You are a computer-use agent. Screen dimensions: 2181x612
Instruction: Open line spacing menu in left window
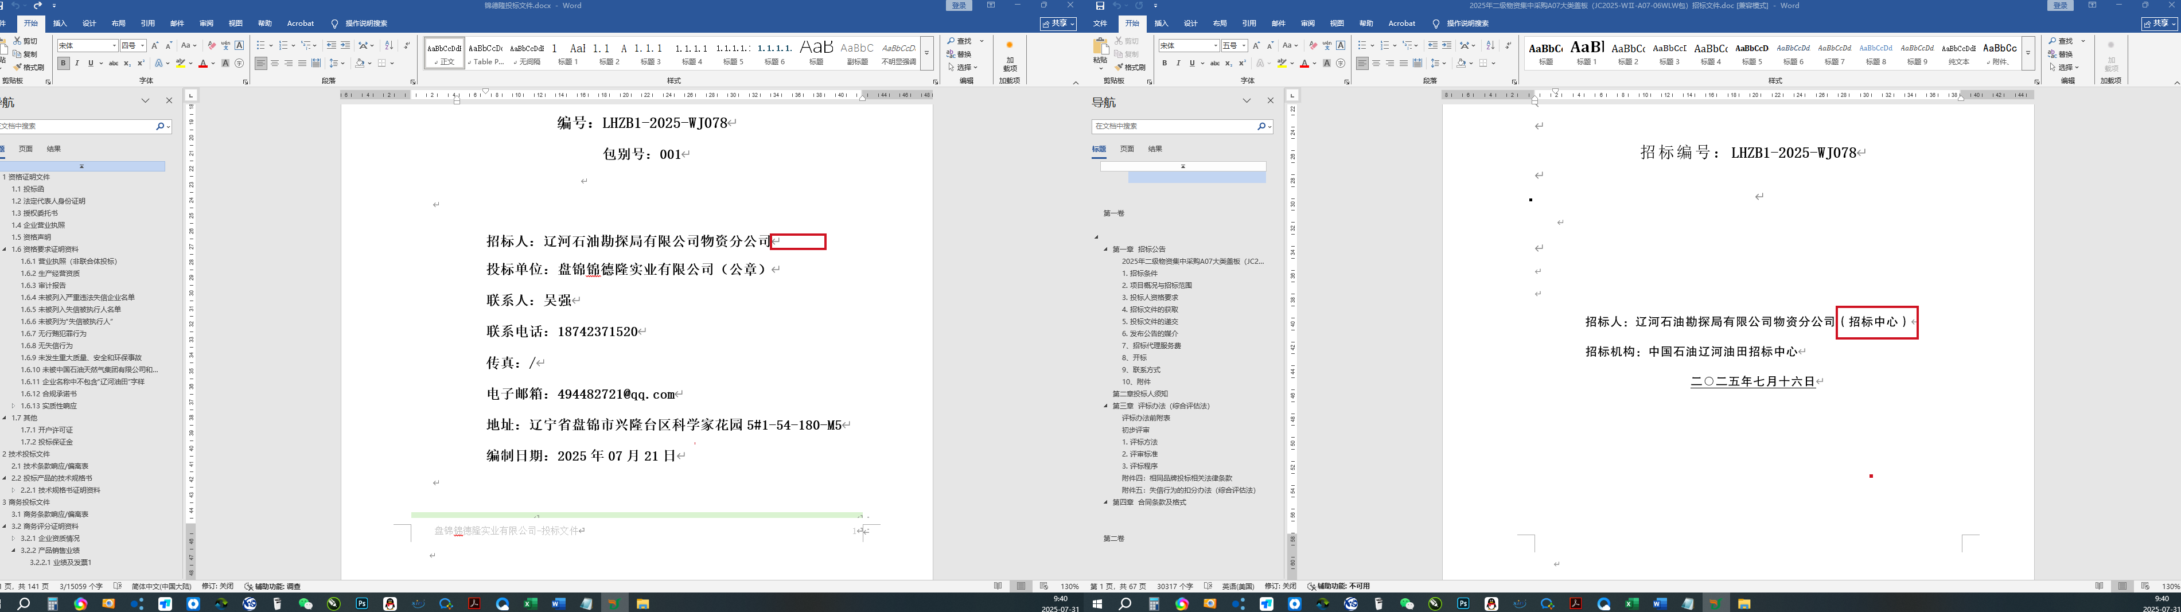(337, 64)
